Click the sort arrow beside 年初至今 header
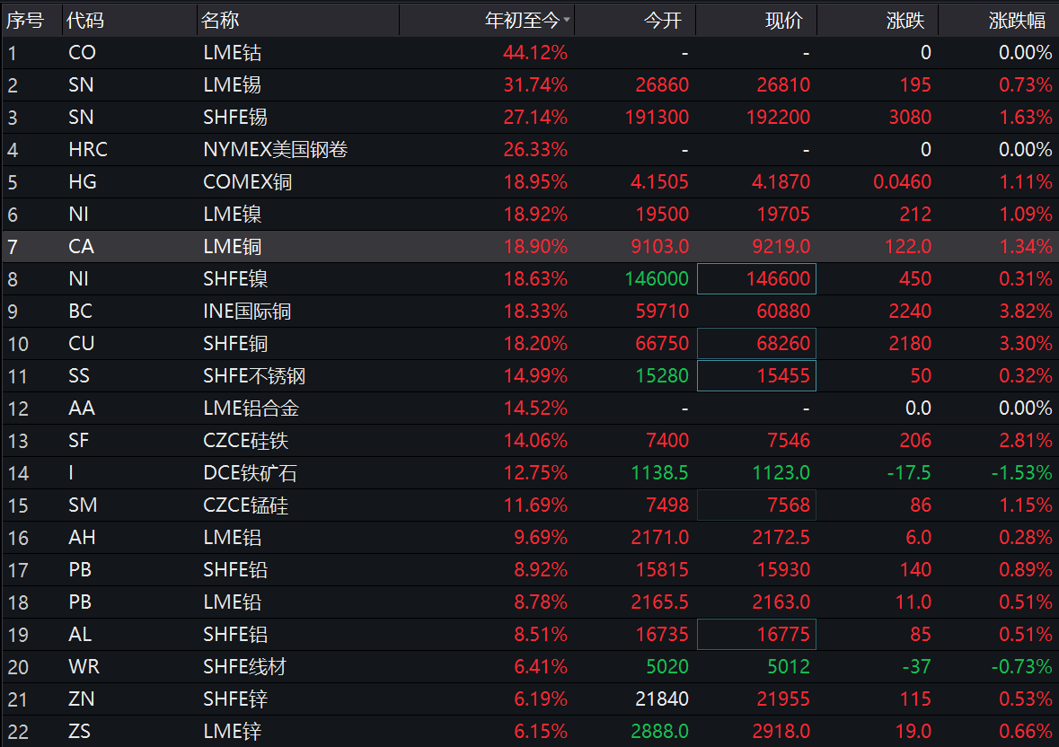The image size is (1059, 747). pos(567,20)
